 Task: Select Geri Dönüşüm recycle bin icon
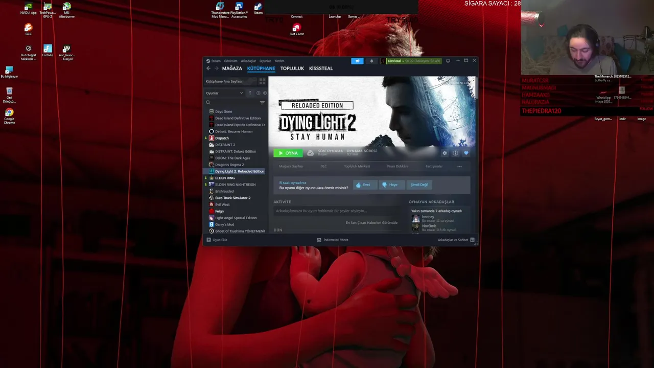coord(9,95)
